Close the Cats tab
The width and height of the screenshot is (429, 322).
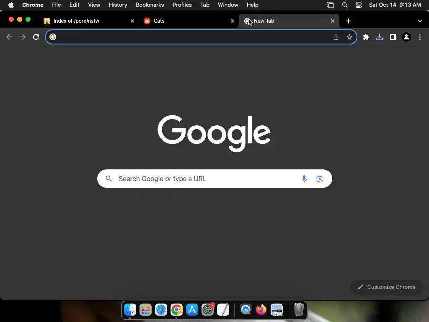click(233, 21)
